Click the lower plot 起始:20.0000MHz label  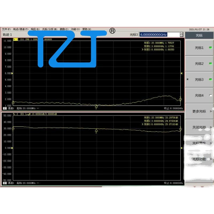26,183
